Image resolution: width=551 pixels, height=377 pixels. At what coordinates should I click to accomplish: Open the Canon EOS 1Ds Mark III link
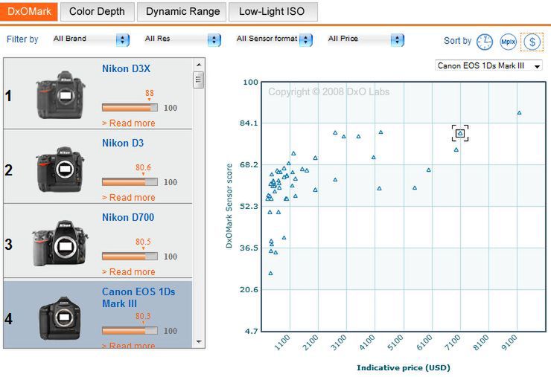click(138, 297)
